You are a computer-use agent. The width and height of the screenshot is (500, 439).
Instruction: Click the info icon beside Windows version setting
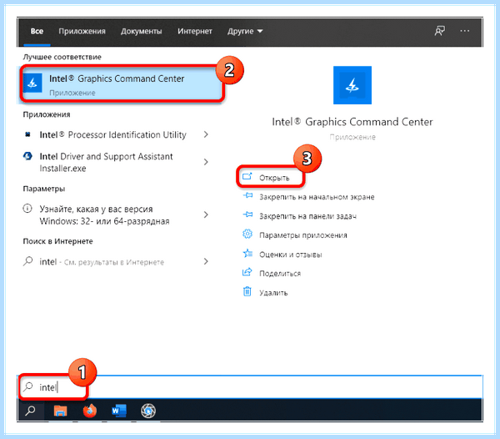coord(27,209)
